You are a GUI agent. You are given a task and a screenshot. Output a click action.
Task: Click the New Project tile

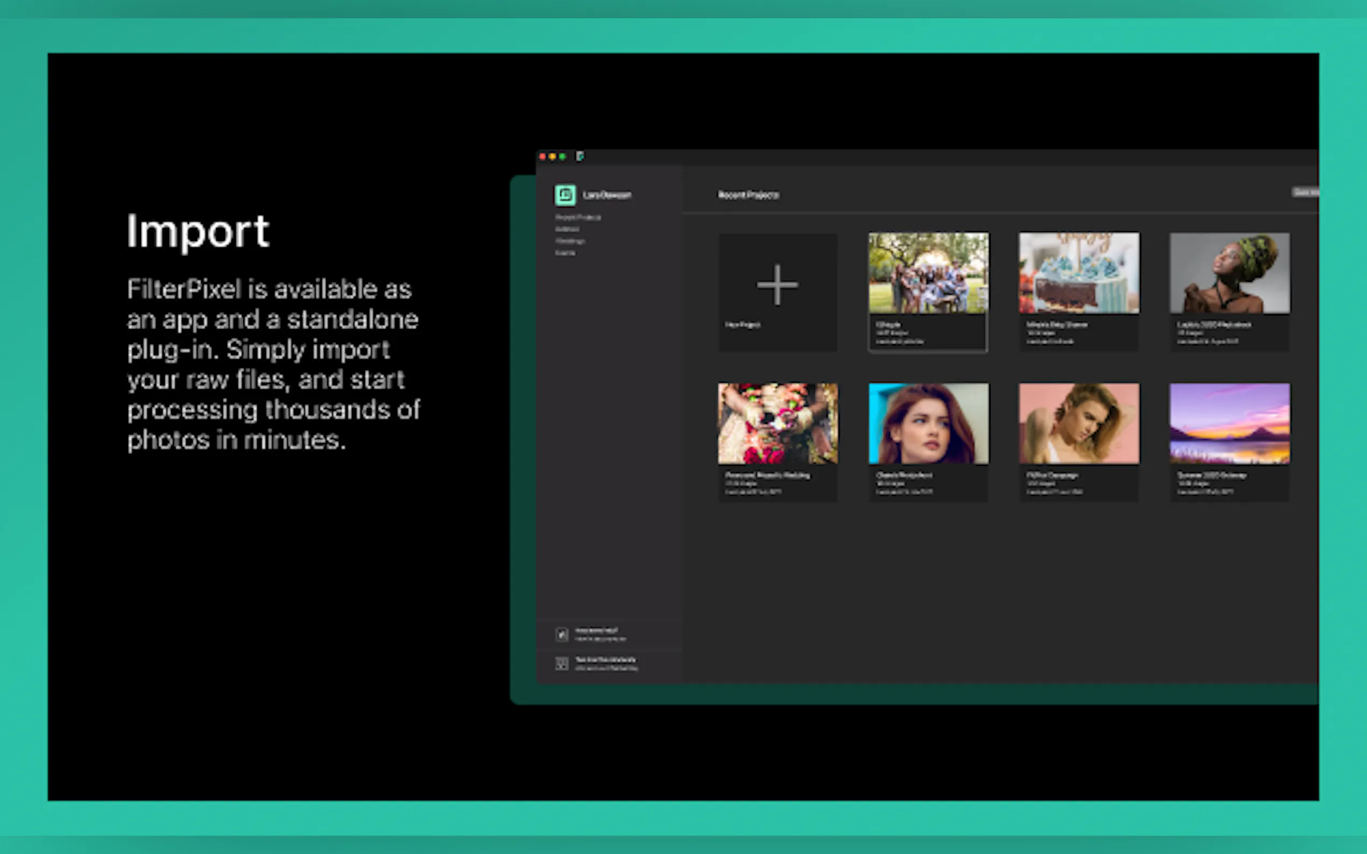[x=777, y=291]
